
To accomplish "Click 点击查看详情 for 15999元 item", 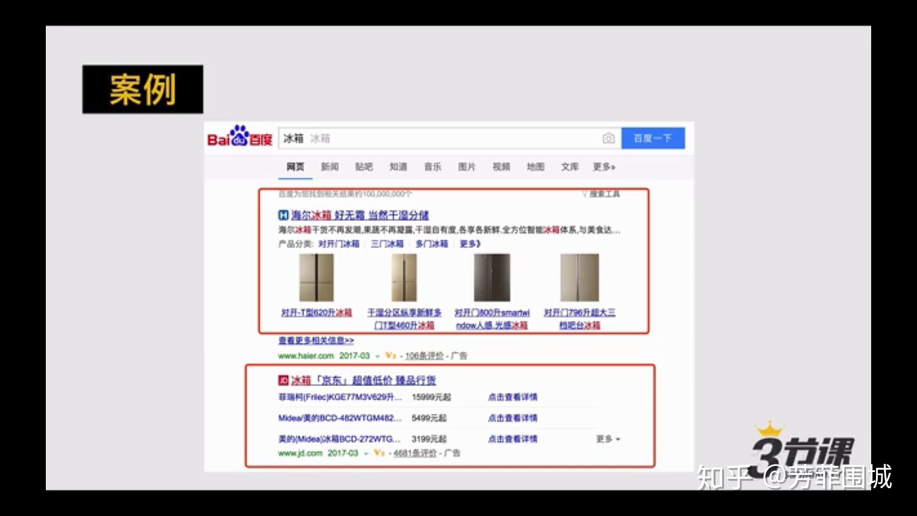I will tap(512, 398).
